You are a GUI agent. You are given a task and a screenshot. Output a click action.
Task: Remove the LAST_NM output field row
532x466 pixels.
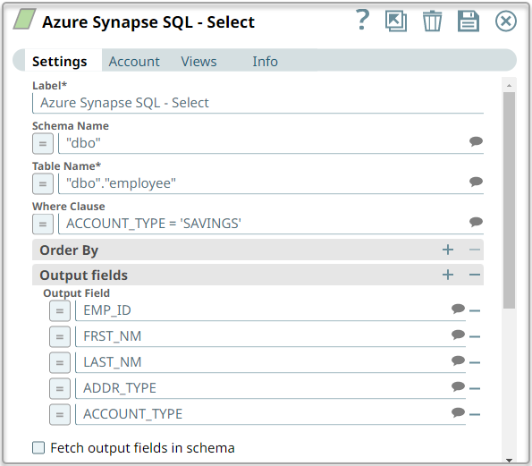point(475,362)
